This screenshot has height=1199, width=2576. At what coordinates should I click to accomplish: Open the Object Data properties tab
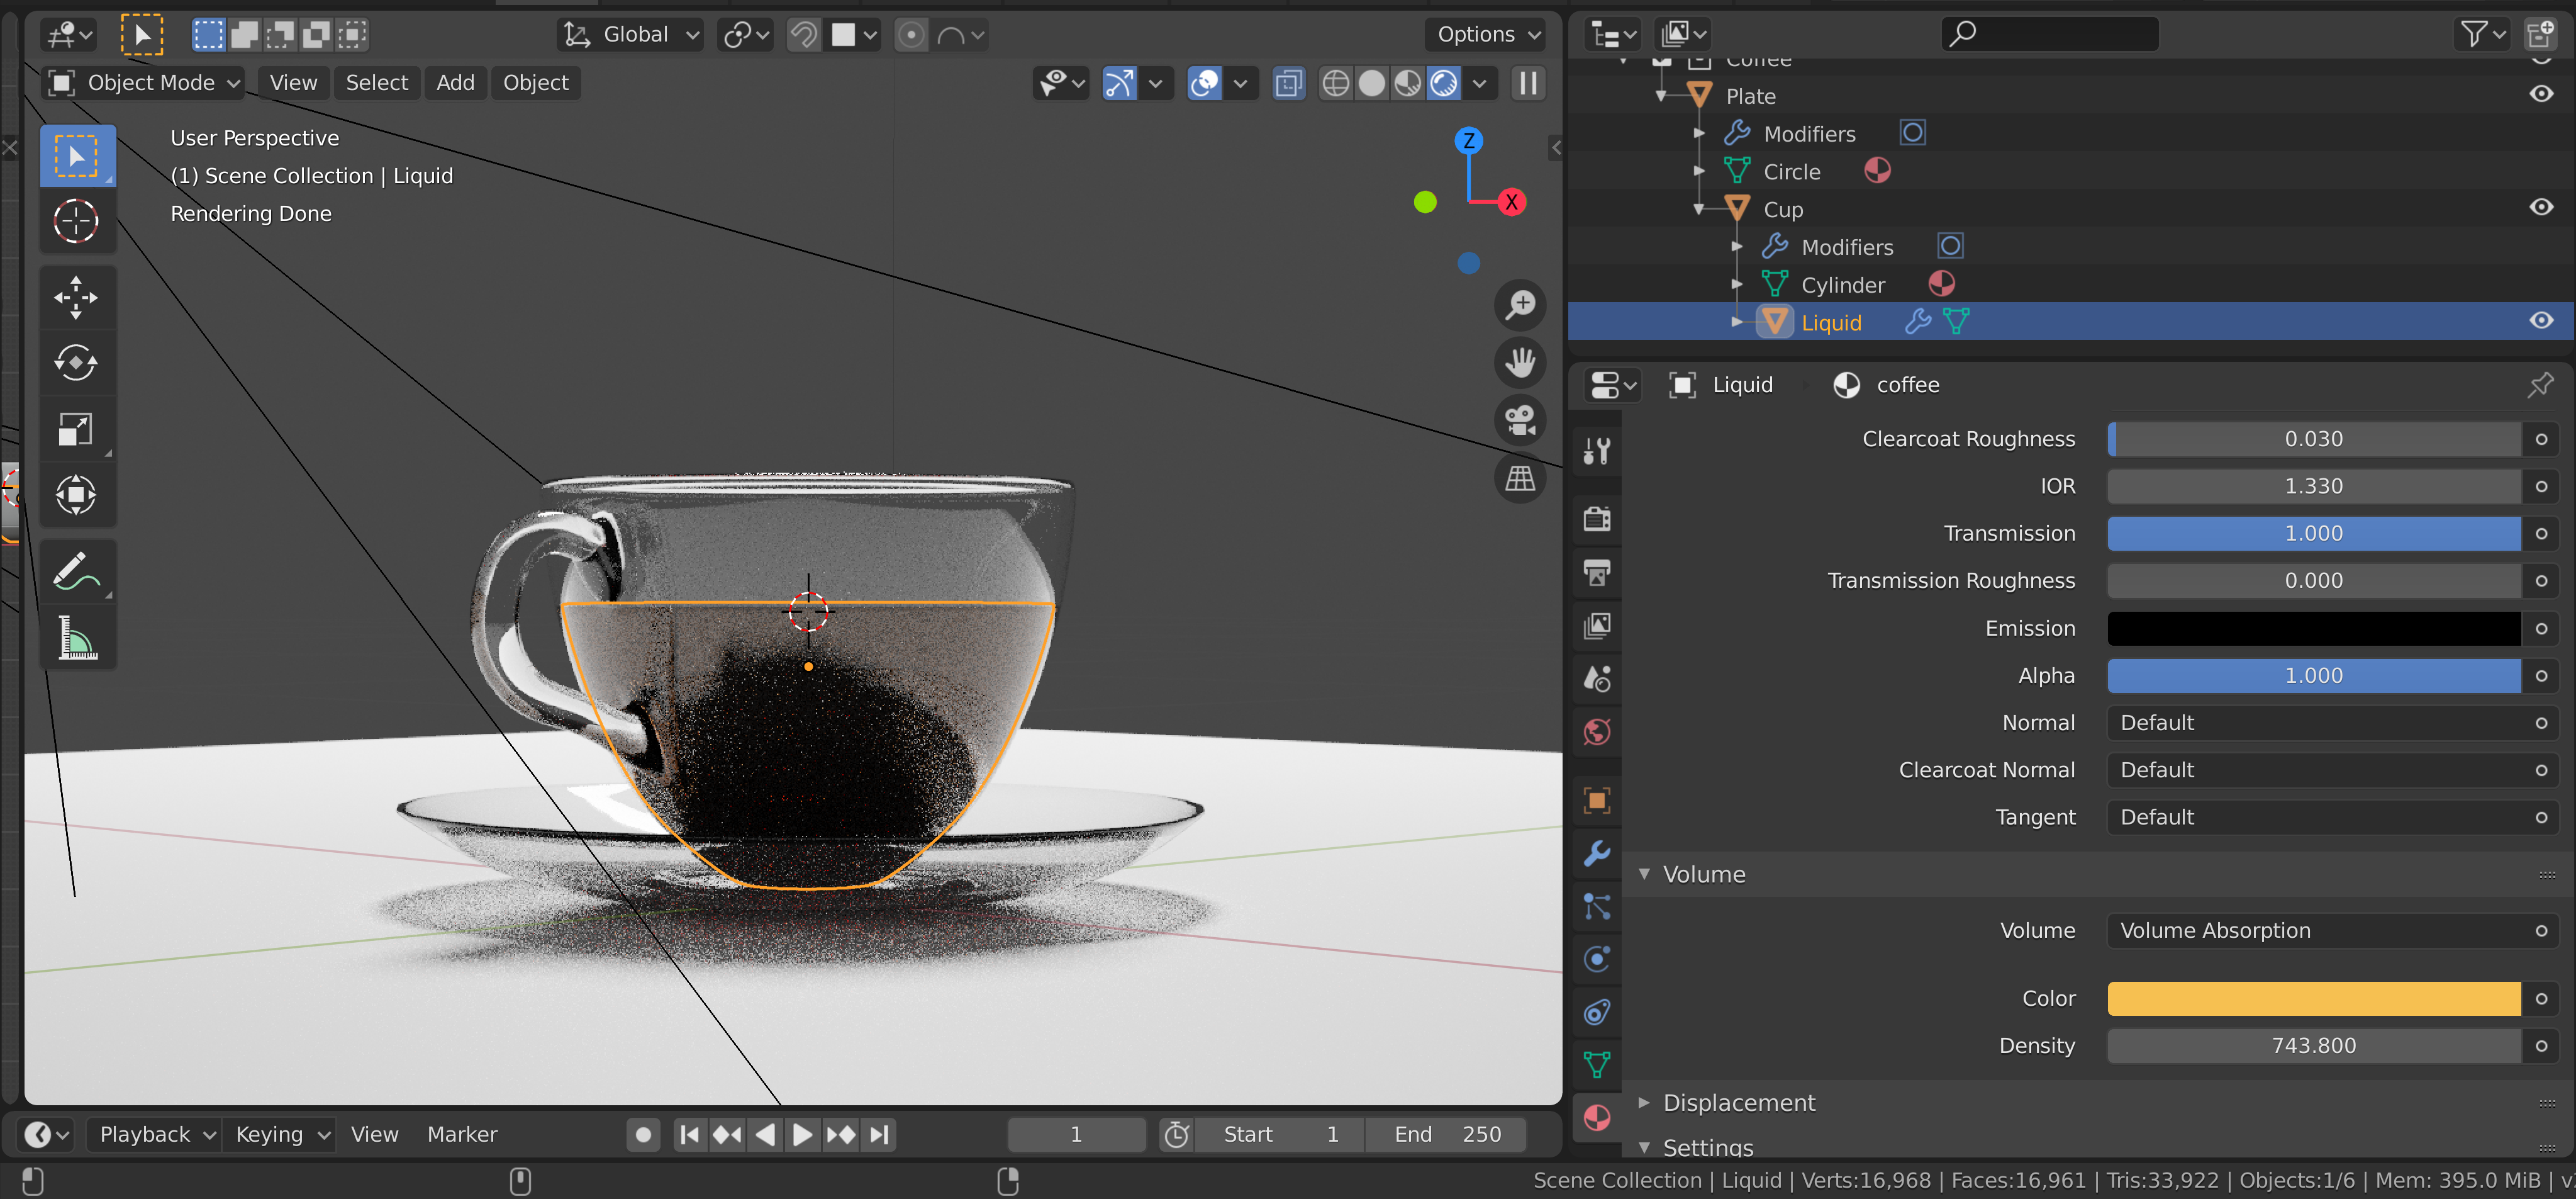coord(1597,1064)
